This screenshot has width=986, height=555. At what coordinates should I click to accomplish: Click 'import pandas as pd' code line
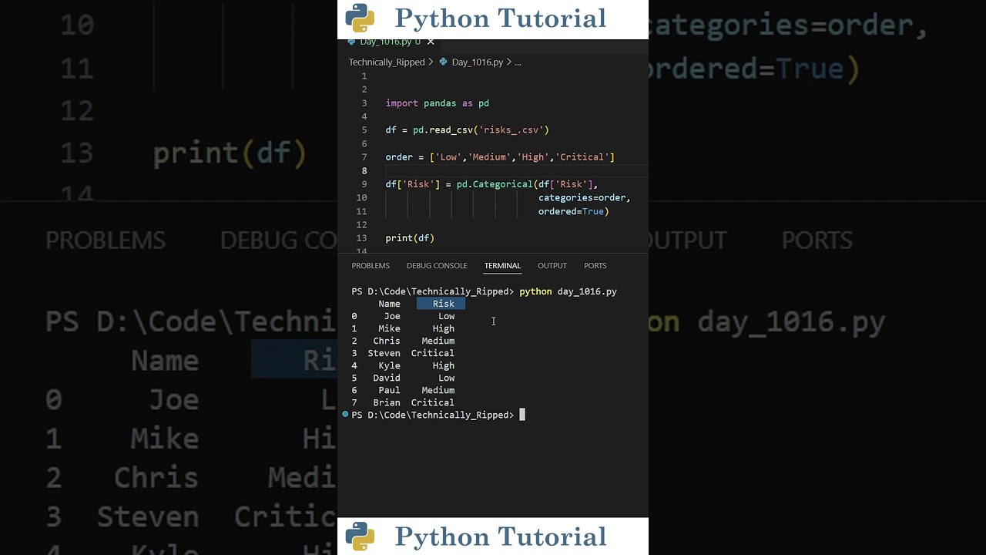[438, 103]
